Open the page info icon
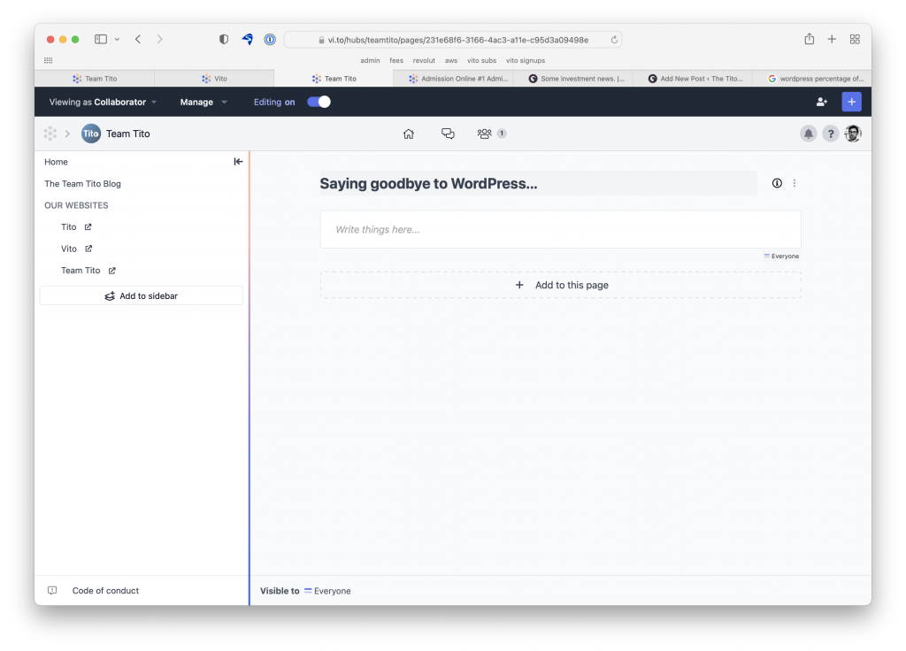 [777, 183]
